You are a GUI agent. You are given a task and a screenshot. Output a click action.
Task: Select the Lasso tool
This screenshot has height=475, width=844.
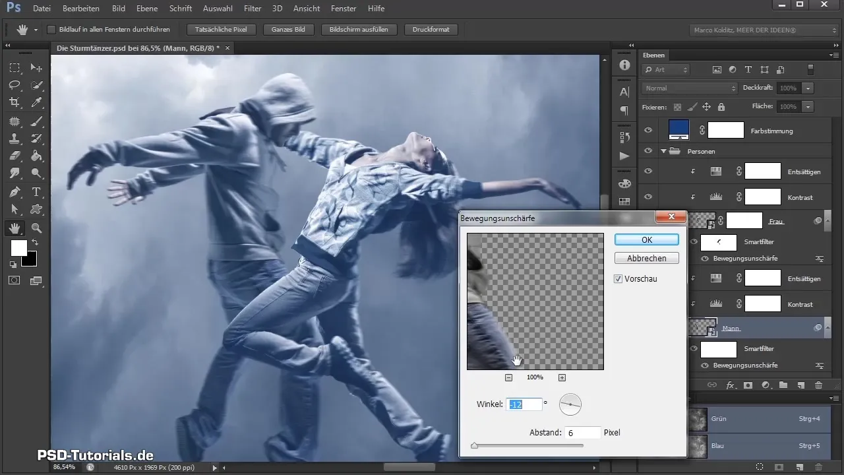[x=15, y=85]
